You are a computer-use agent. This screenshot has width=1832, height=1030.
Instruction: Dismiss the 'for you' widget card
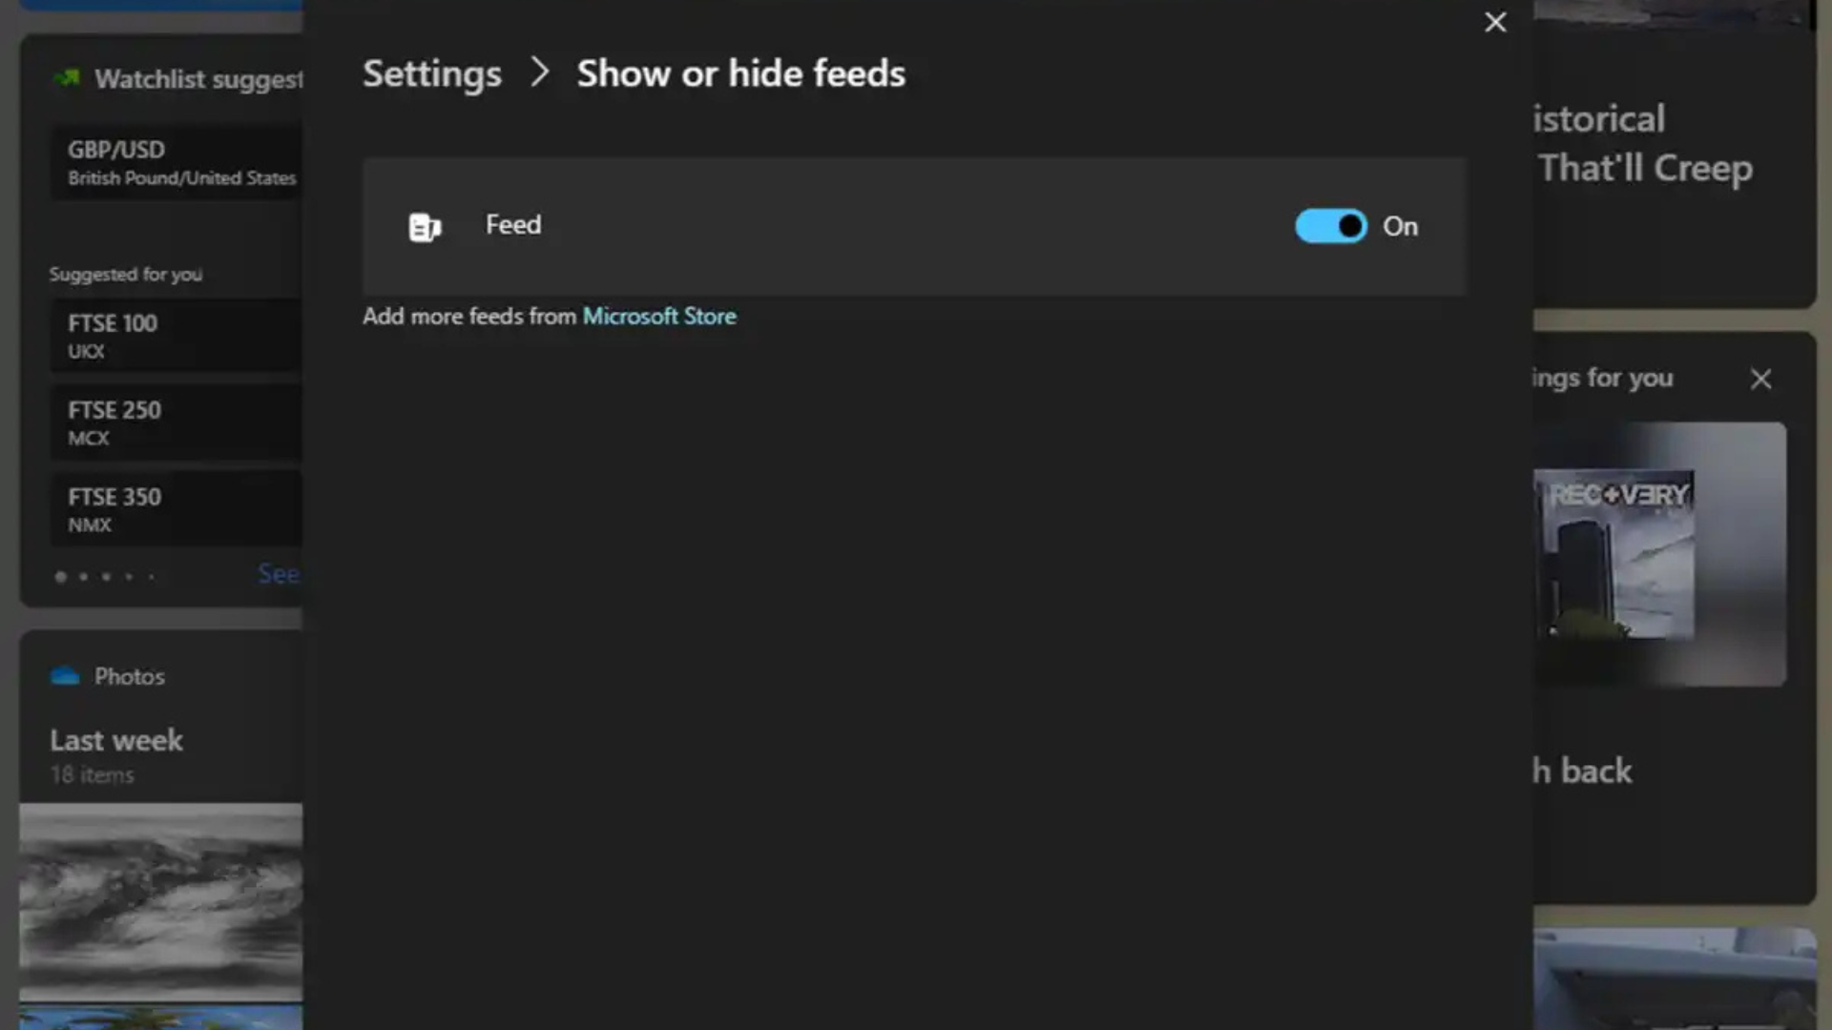tap(1760, 379)
